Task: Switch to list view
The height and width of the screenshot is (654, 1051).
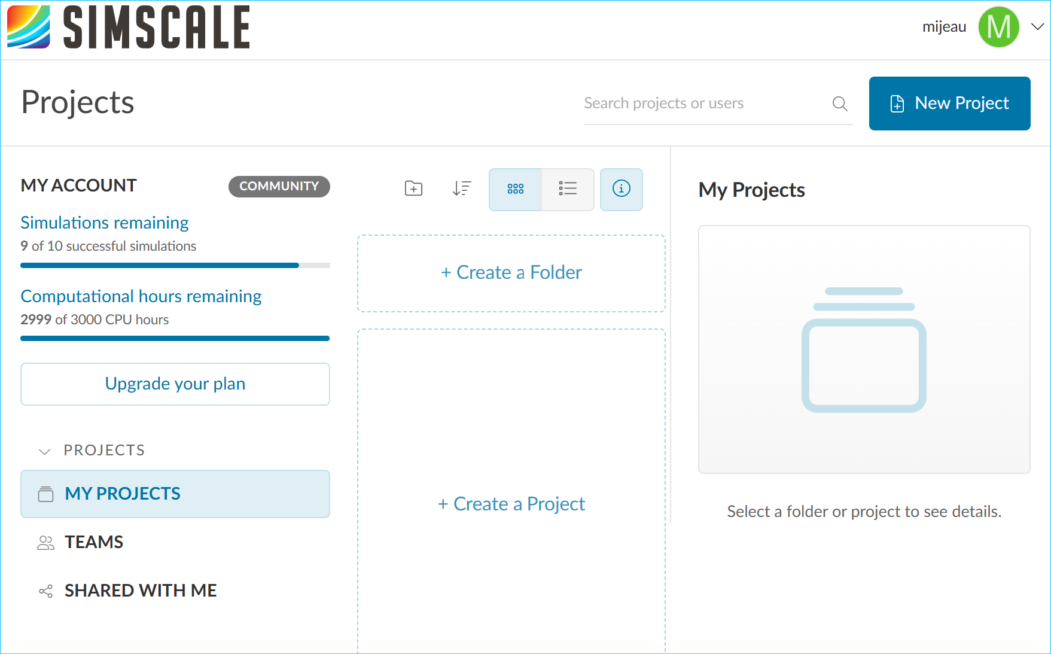Action: pos(568,189)
